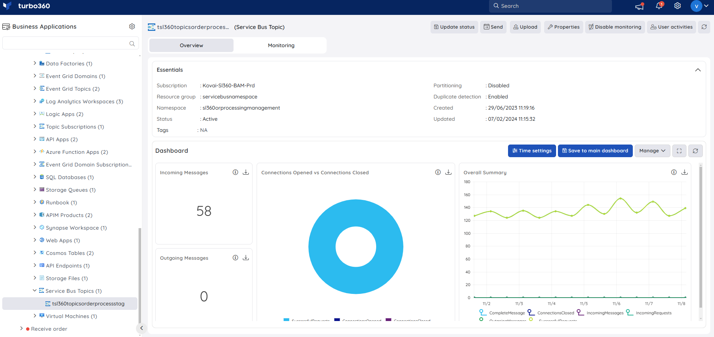
Task: Open the user avatar menu
Action: [x=699, y=6]
